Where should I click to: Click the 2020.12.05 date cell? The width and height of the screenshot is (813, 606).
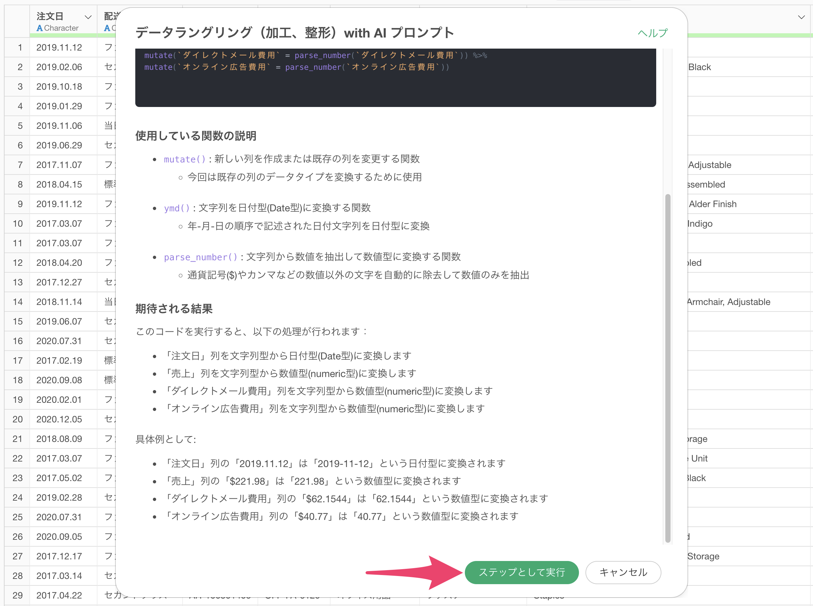tap(59, 419)
